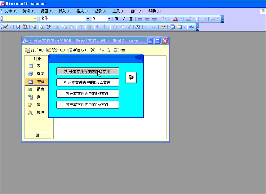The image size is (266, 194).
Task: Open the 工具(T) menu
Action: coord(119,11)
